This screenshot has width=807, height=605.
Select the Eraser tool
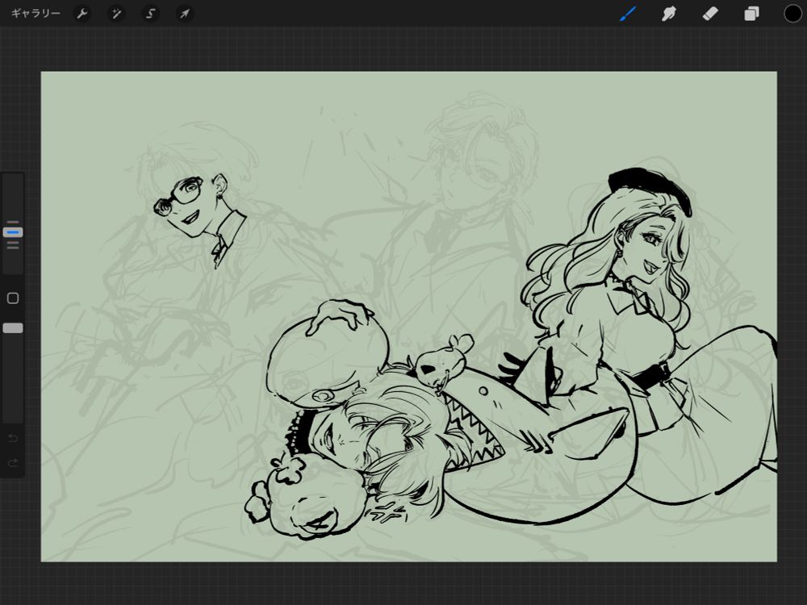tap(710, 14)
